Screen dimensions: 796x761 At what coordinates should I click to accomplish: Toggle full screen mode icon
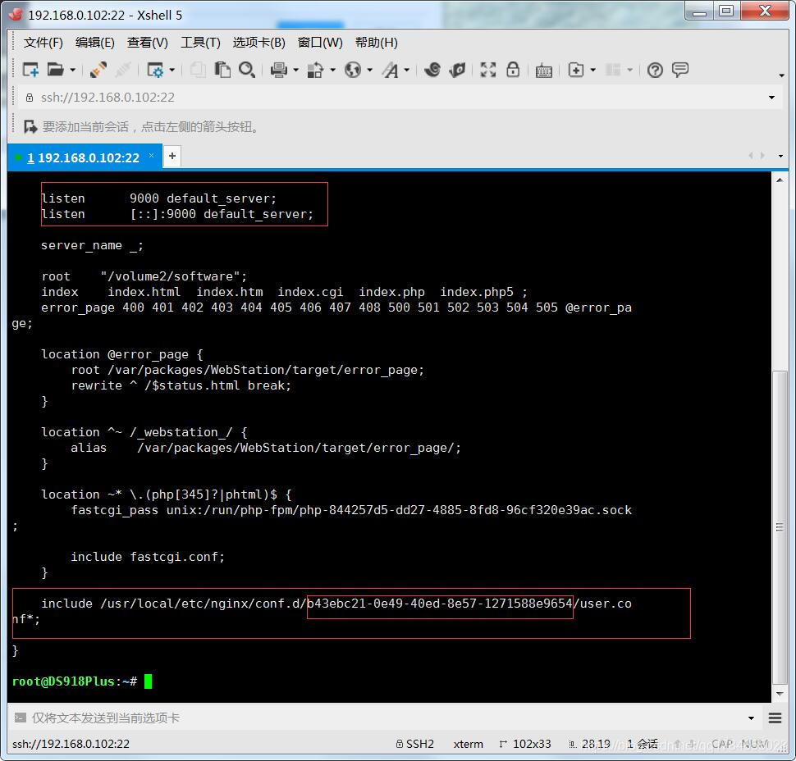click(x=488, y=71)
